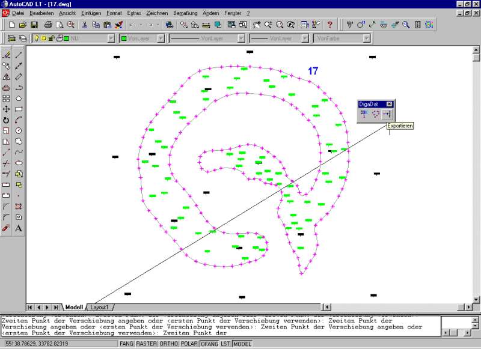The height and width of the screenshot is (349, 481).
Task: Click the Save (floppy disk) icon
Action: coord(34,25)
